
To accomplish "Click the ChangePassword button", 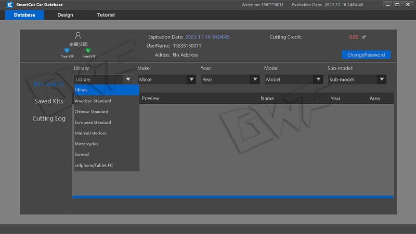I will 366,54.
